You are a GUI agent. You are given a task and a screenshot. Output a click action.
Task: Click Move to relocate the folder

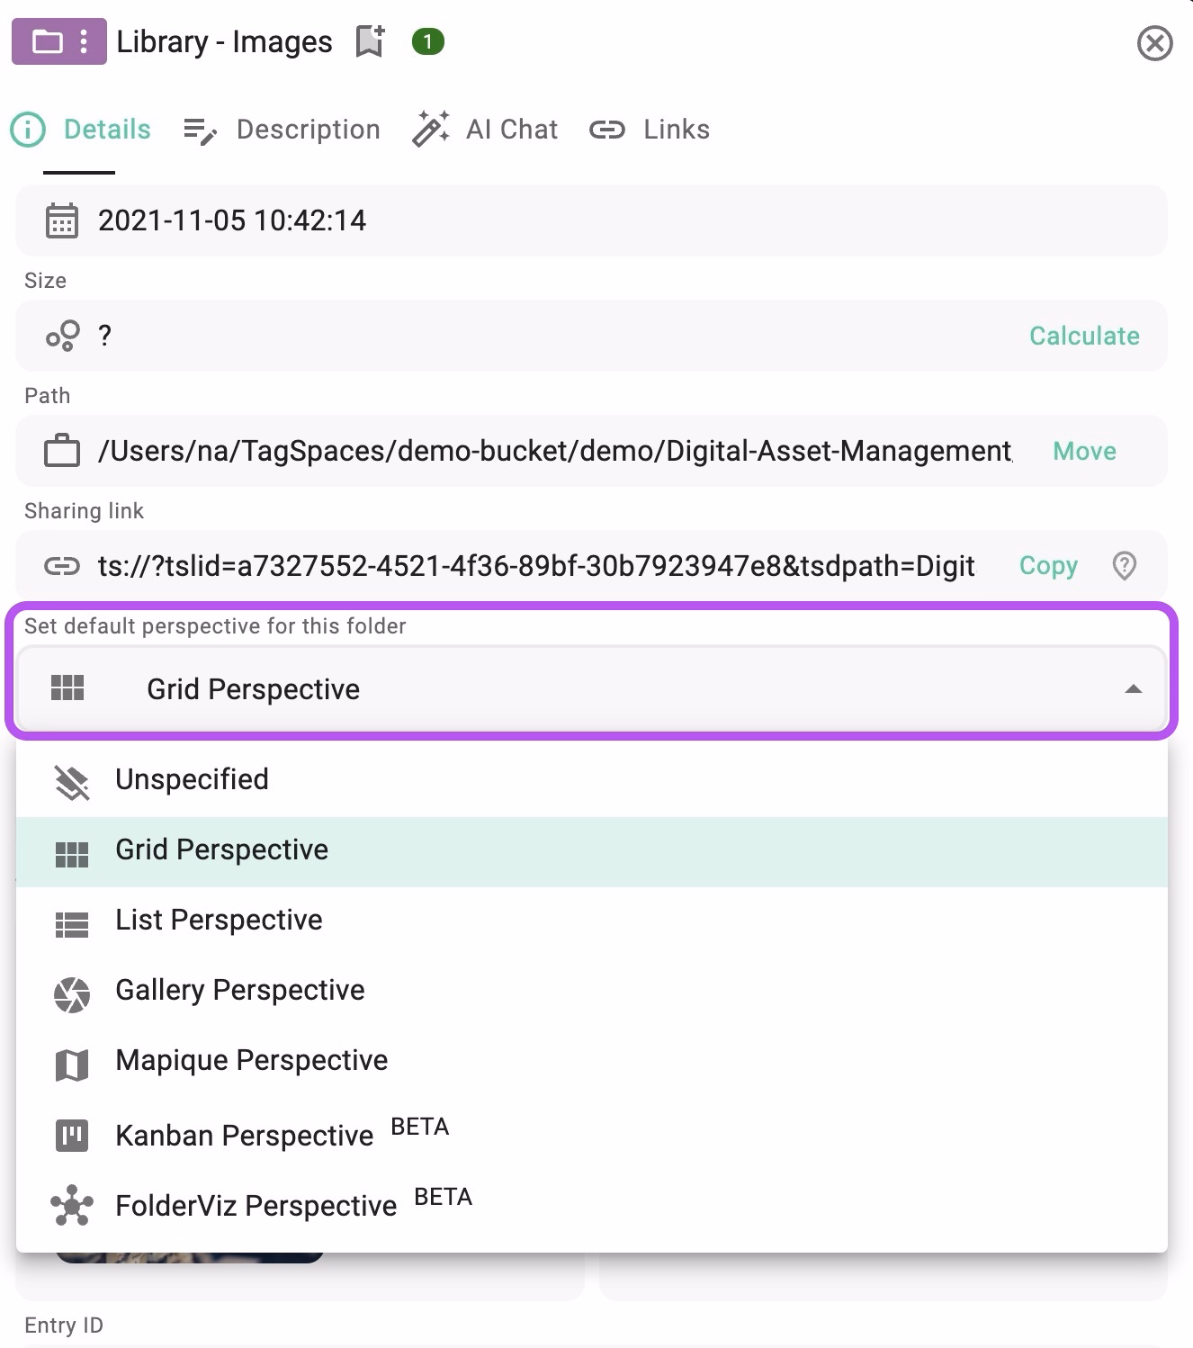(1083, 451)
